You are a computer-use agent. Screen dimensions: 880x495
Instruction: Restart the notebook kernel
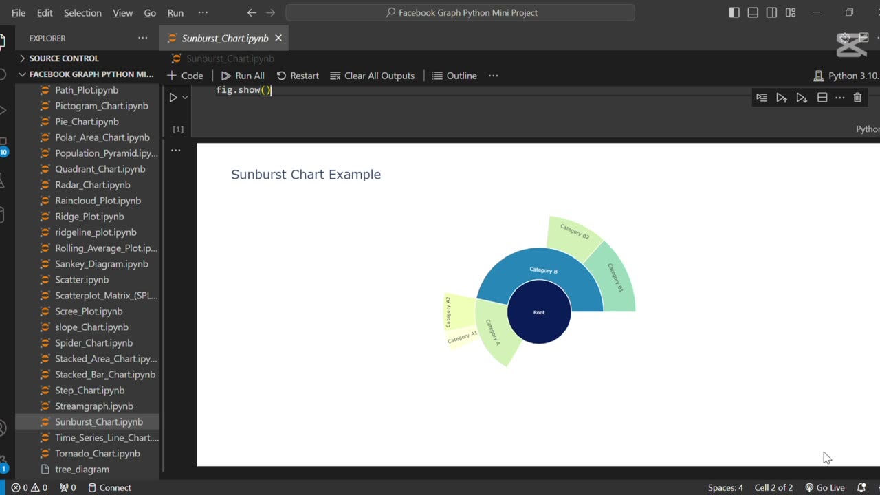tap(298, 76)
